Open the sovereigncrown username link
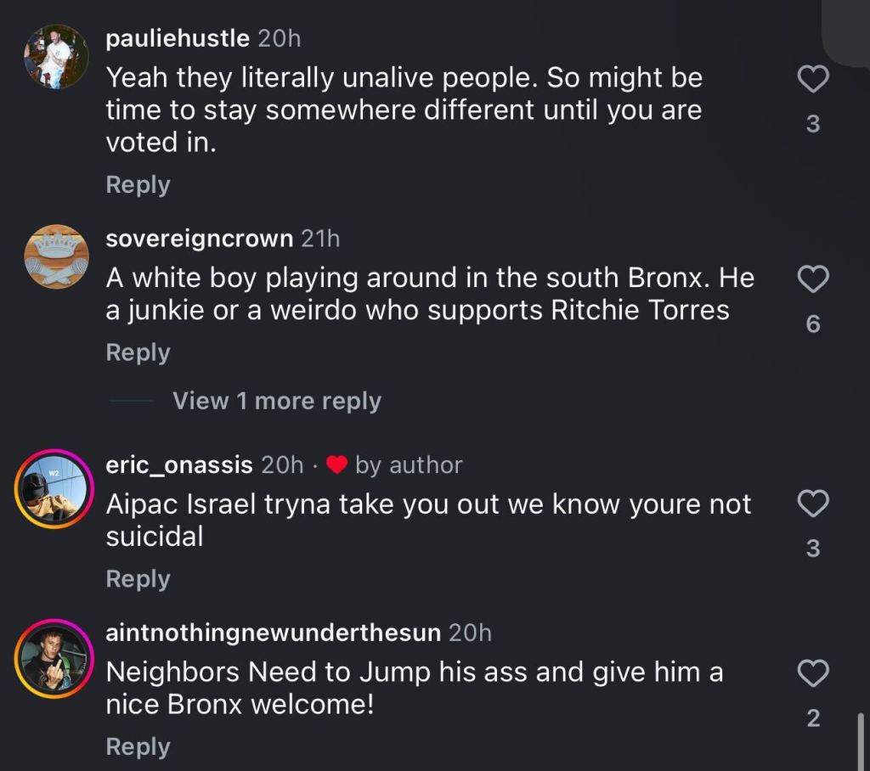Image resolution: width=870 pixels, height=771 pixels. [x=199, y=239]
